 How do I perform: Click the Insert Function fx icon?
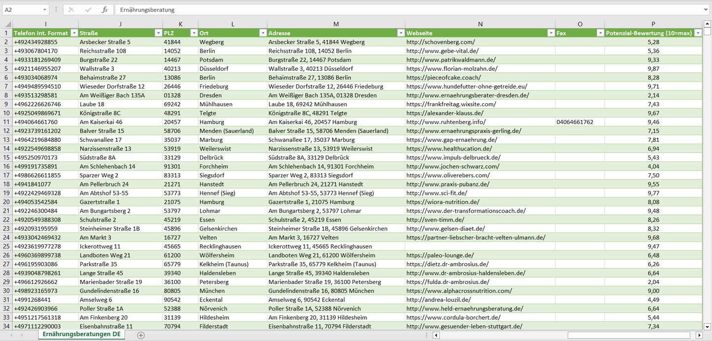coord(104,10)
